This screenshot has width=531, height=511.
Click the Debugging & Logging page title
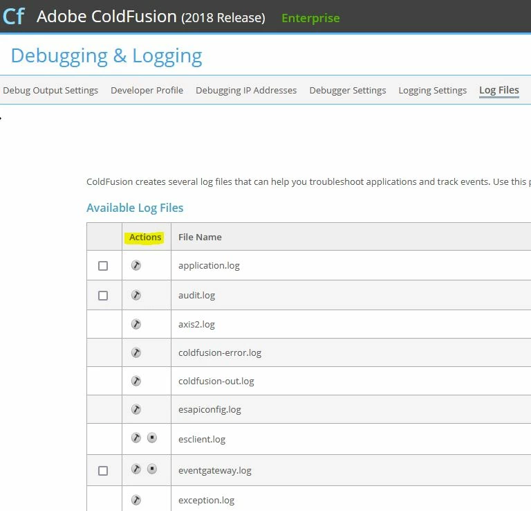(106, 56)
